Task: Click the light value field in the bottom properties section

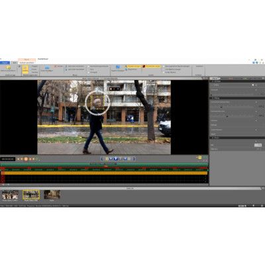Action: 258,145
